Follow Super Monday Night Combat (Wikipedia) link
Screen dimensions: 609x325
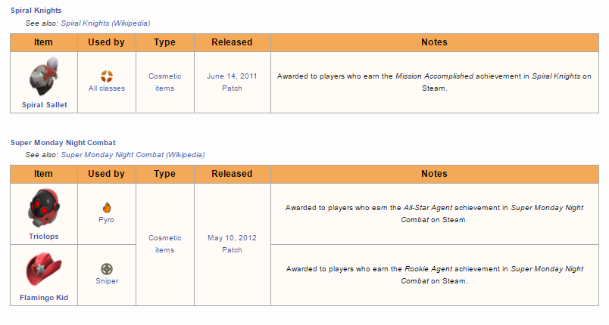coord(133,155)
